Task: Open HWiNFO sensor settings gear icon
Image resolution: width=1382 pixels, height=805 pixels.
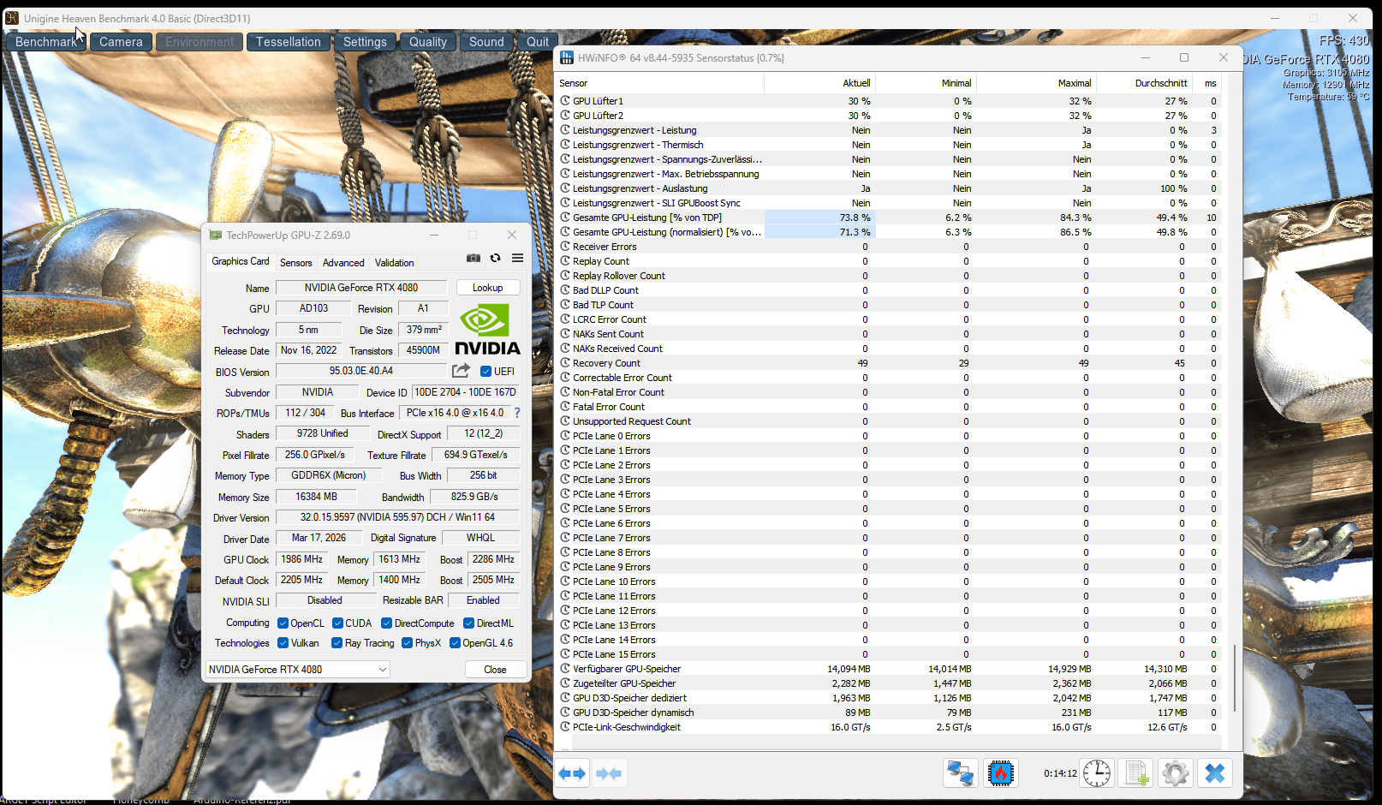Action: coord(1176,773)
